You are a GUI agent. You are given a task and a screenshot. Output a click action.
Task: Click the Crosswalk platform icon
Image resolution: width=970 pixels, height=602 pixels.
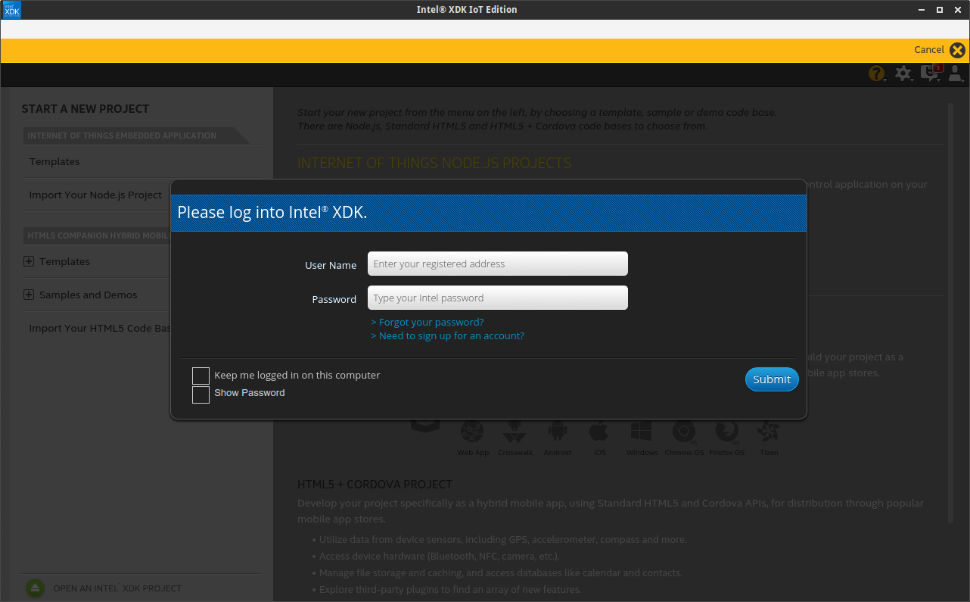[x=515, y=432]
